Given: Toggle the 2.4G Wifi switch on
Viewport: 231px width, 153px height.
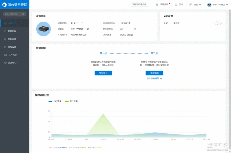Looking at the screenshot, I should [218, 23].
